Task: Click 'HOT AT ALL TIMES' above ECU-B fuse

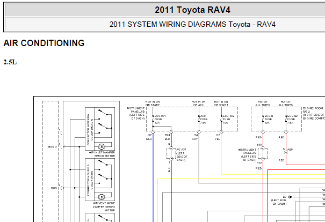Action: click(263, 103)
